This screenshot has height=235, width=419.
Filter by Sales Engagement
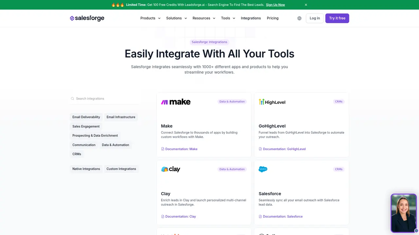point(86,126)
